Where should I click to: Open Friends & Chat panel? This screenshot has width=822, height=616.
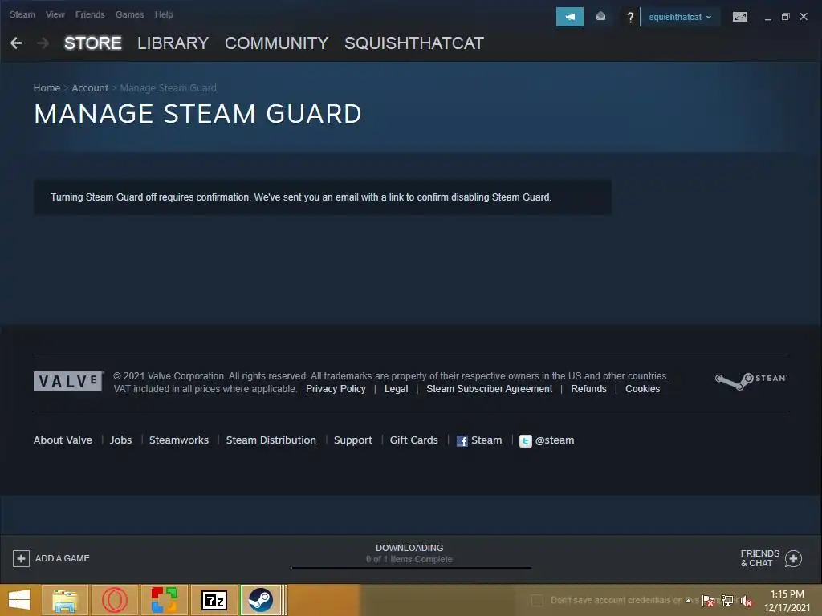[771, 558]
